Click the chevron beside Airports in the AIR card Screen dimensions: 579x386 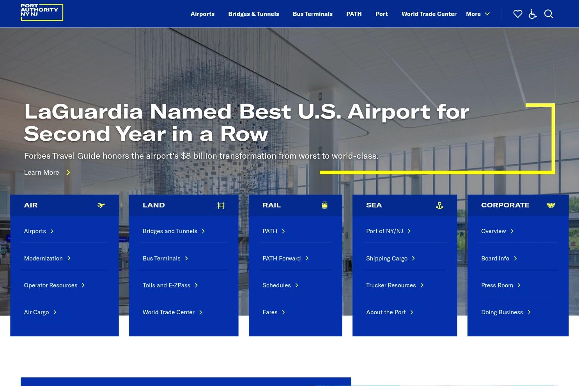(52, 231)
